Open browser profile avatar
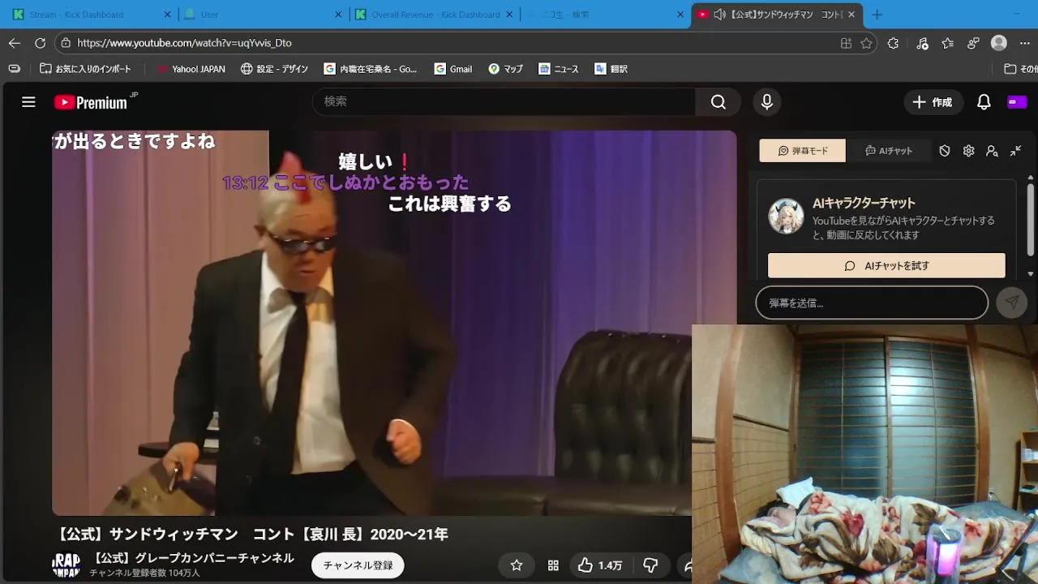The width and height of the screenshot is (1038, 584). tap(999, 43)
